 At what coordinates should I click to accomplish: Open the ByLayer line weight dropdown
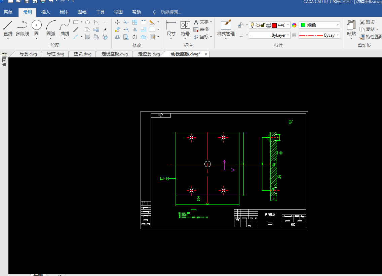tap(288, 35)
